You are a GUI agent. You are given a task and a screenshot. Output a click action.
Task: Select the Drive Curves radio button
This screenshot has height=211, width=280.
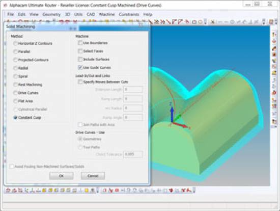(x=15, y=93)
